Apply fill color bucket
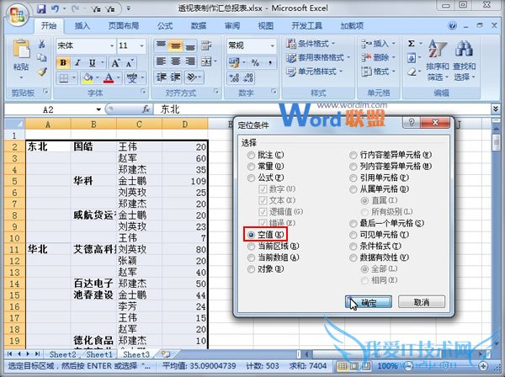Screen dimensions: 505x377 pos(88,78)
